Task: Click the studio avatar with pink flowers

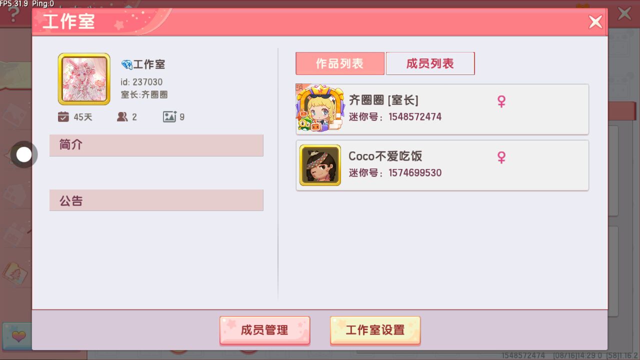Action: 84,79
